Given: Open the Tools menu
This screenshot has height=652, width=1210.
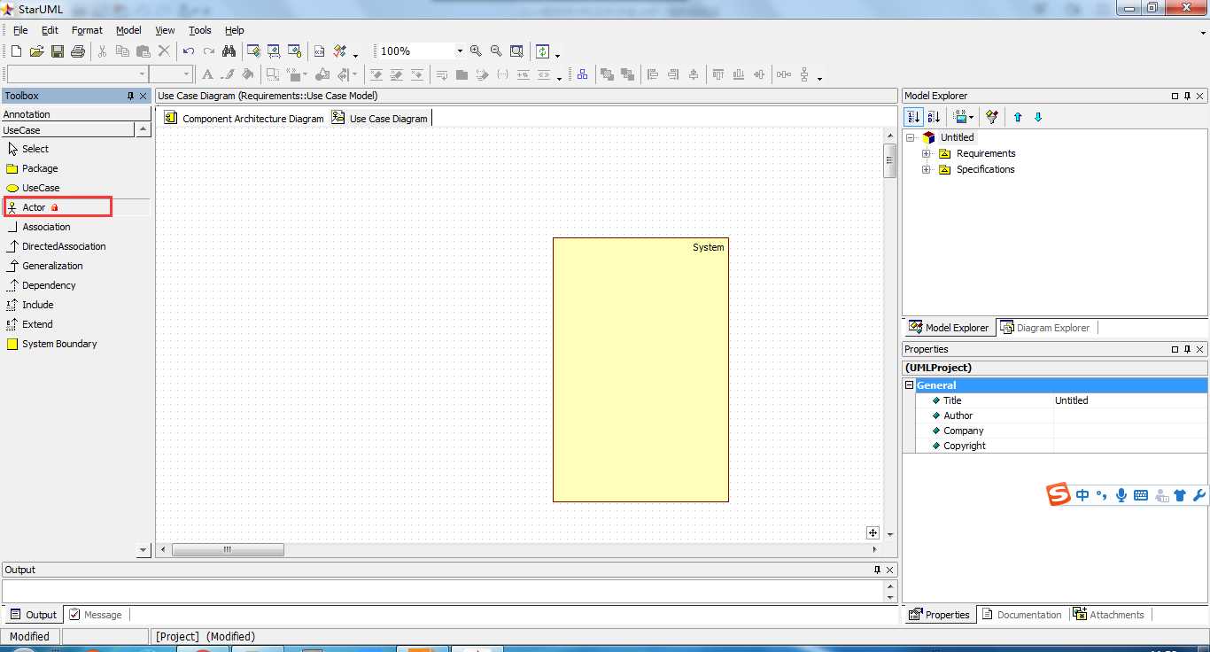Looking at the screenshot, I should pos(199,30).
